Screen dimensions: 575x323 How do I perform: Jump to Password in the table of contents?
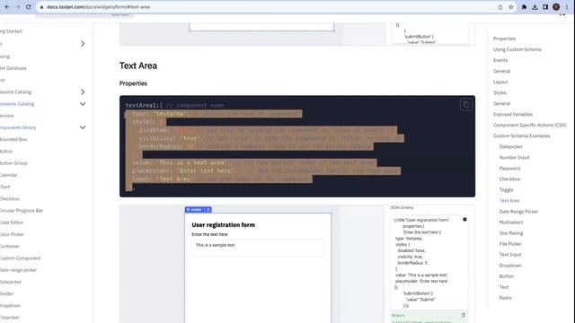(509, 169)
